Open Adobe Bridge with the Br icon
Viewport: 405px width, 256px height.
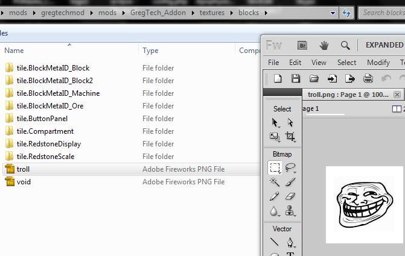pos(302,45)
